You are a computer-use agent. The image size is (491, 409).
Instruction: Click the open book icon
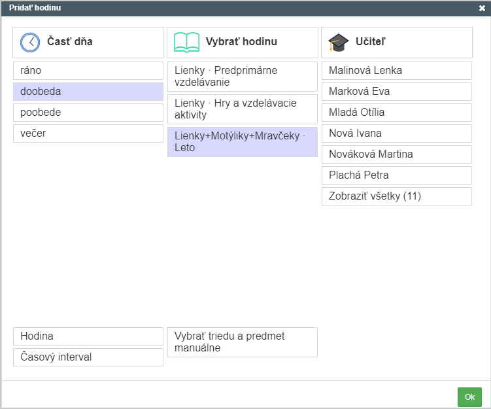pyautogui.click(x=186, y=43)
